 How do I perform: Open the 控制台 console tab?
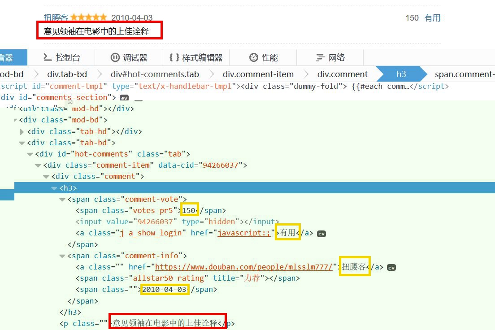[x=61, y=57]
